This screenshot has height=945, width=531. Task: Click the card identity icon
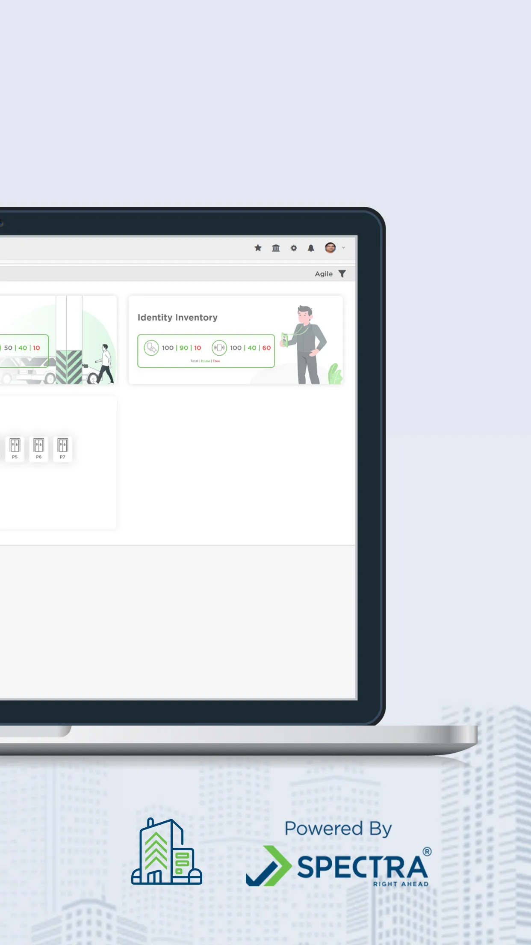(x=151, y=348)
